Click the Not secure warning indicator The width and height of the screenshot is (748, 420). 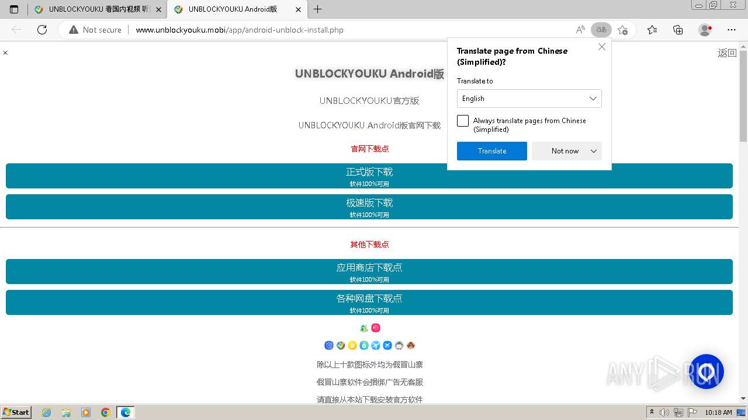(95, 30)
